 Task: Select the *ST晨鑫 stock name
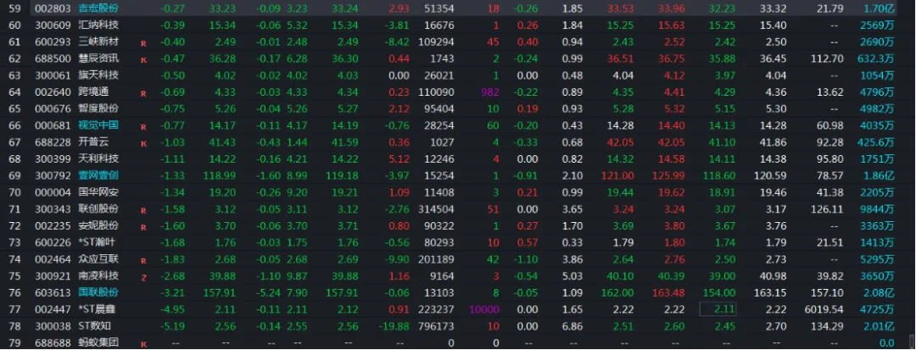click(98, 308)
